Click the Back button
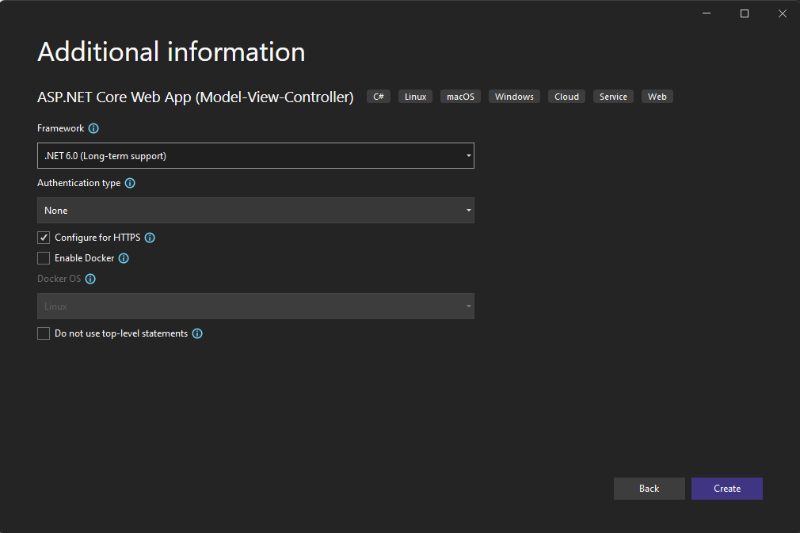Image resolution: width=800 pixels, height=533 pixels. pos(649,488)
